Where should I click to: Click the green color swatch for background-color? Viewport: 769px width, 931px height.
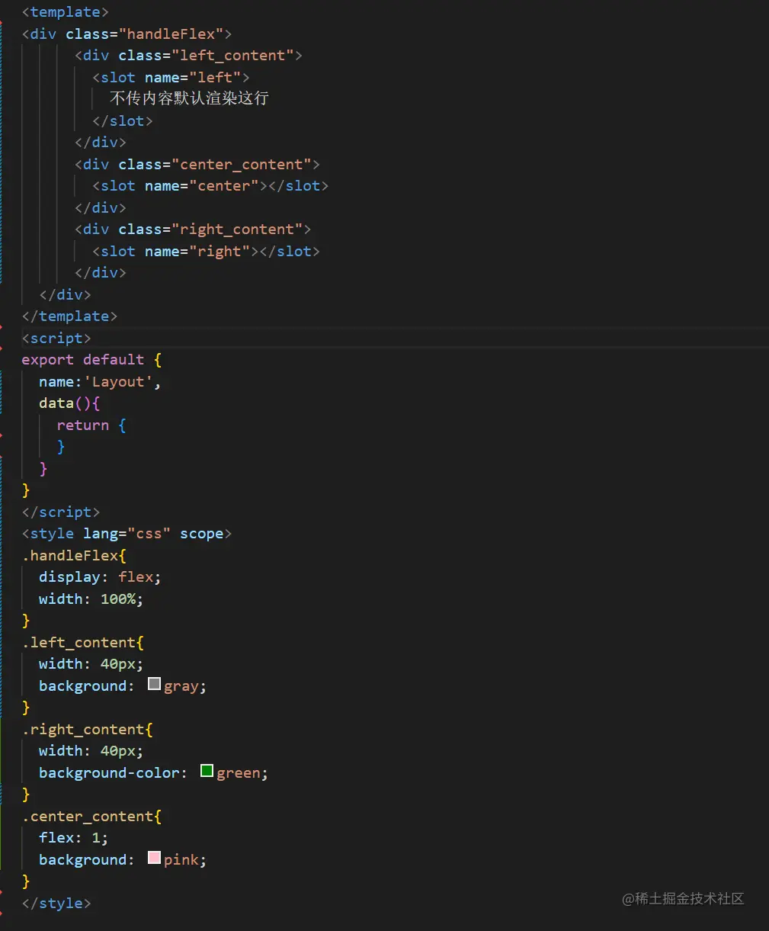click(x=206, y=771)
